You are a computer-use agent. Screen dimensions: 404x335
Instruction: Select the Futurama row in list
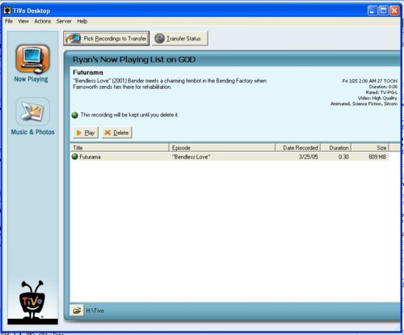point(229,157)
